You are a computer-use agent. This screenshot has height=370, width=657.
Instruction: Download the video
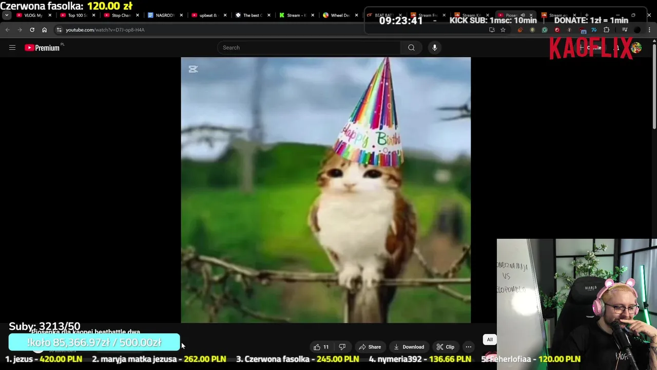coord(409,347)
